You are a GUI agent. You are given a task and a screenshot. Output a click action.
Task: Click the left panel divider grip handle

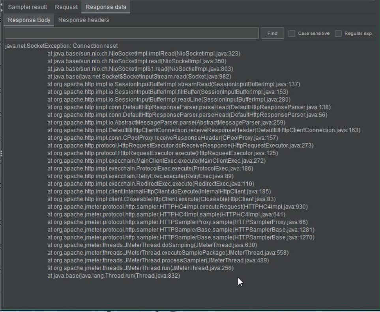click(x=2, y=153)
